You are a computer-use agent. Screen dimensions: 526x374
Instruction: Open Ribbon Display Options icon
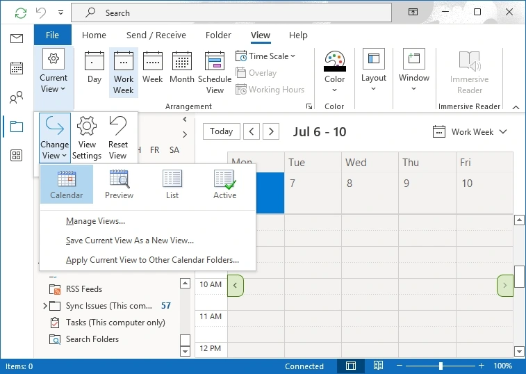[413, 12]
